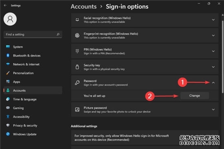Click the Picture password image icon
The width and height of the screenshot is (224, 149).
(x=77, y=110)
